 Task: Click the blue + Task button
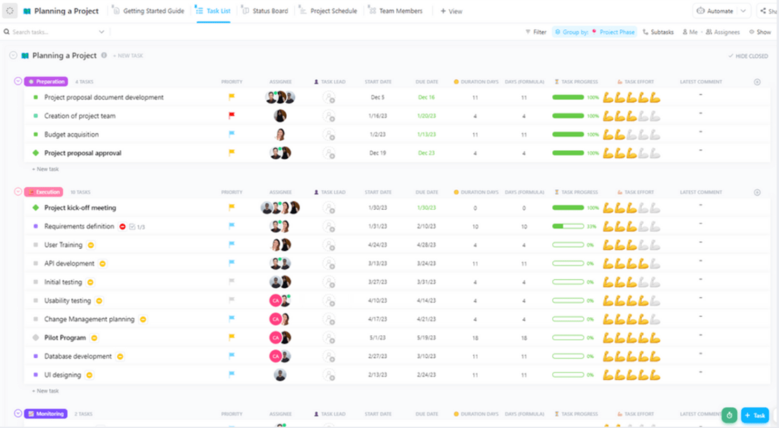[755, 415]
